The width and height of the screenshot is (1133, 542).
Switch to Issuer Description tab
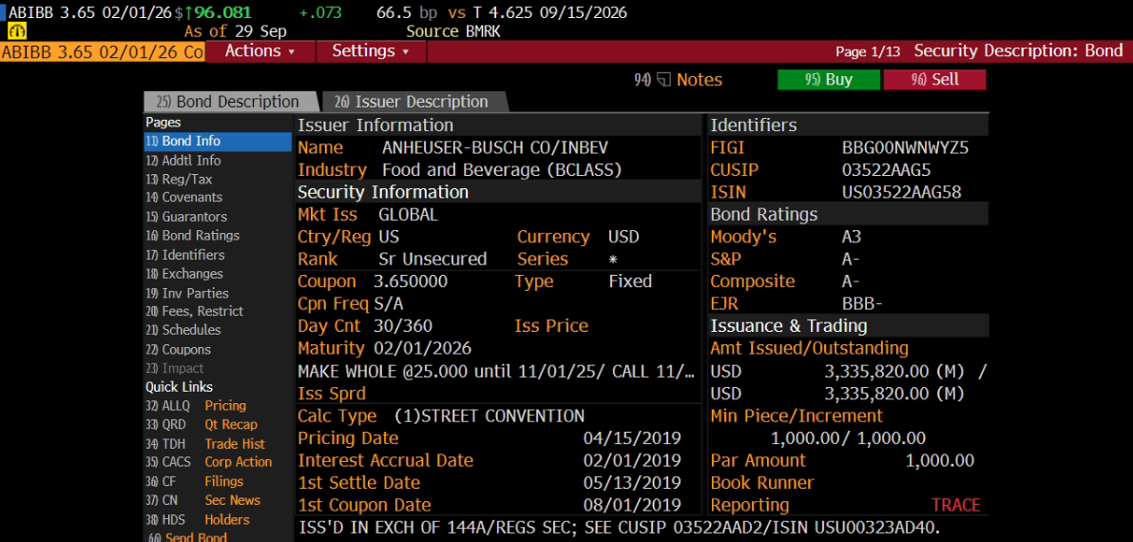pos(413,102)
